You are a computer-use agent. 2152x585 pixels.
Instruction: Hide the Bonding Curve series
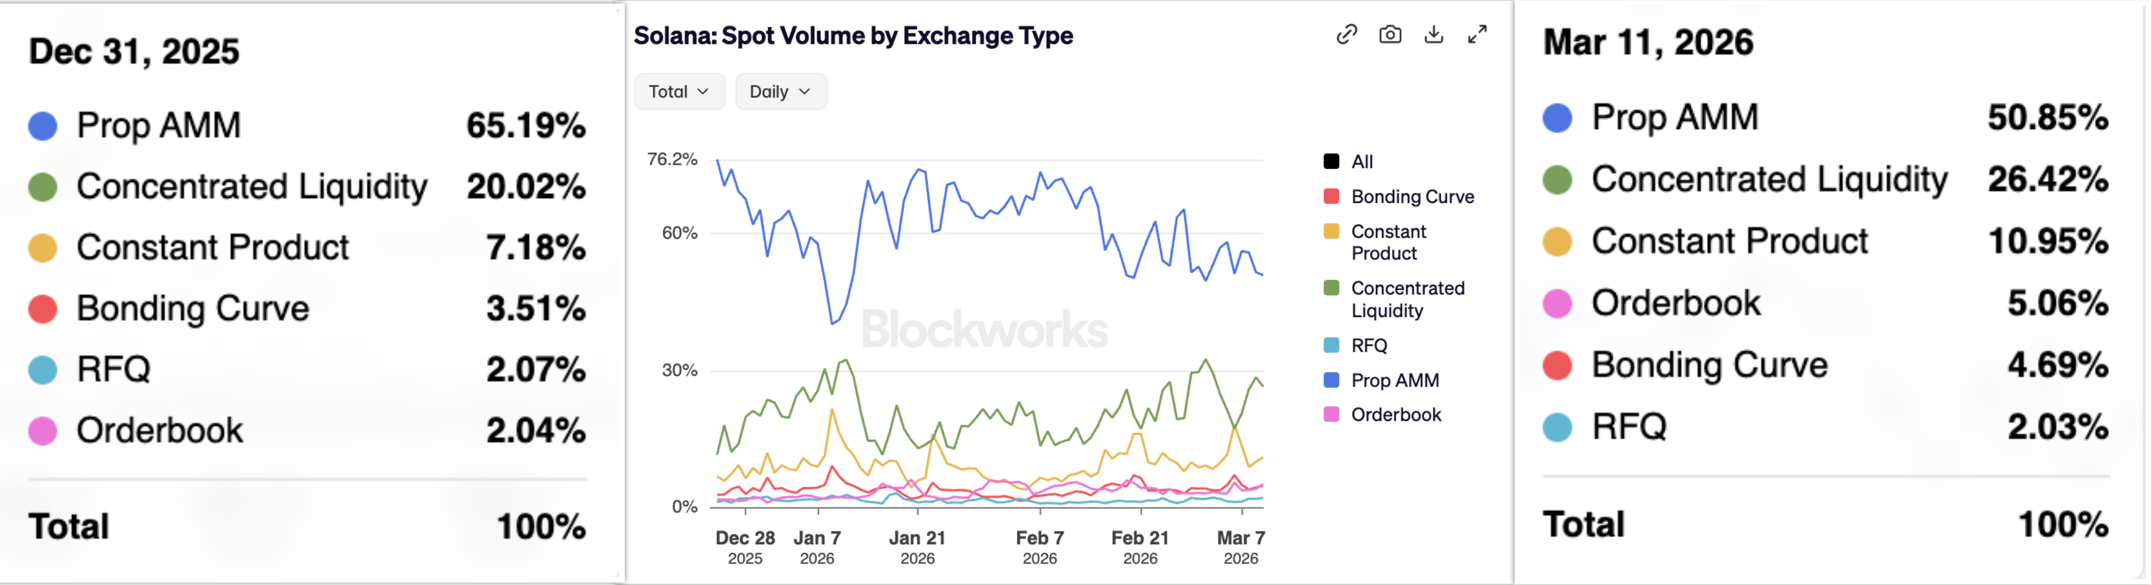1412,197
